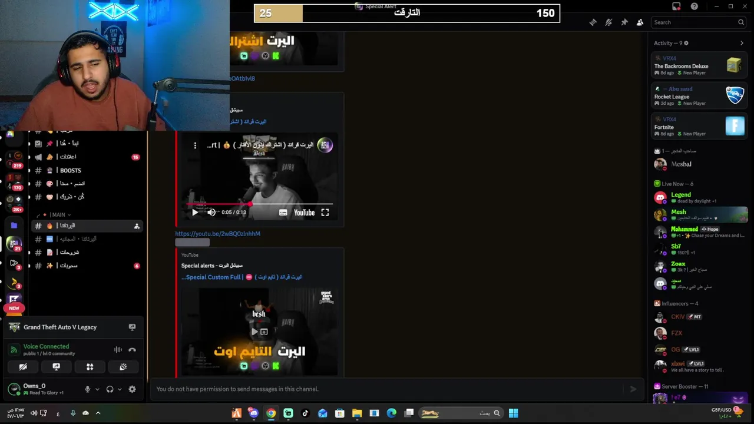Screen dimensions: 754x424
Task: Click the taskbar search box
Action: (x=461, y=413)
